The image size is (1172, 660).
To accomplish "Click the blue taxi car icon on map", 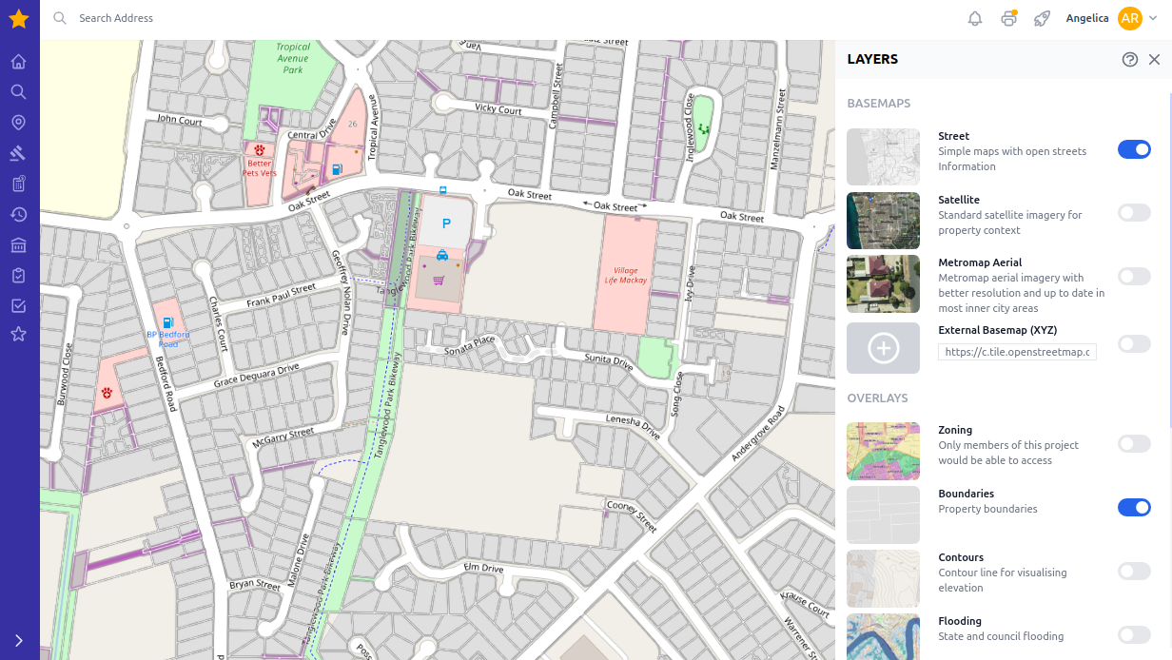I will pyautogui.click(x=442, y=255).
